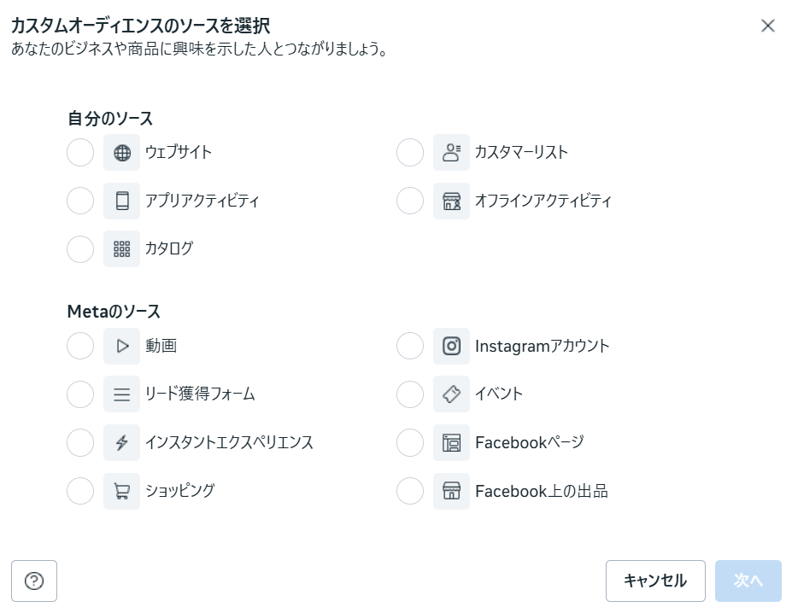Select the カタログ radio button
This screenshot has height=613, width=792.
[x=80, y=249]
